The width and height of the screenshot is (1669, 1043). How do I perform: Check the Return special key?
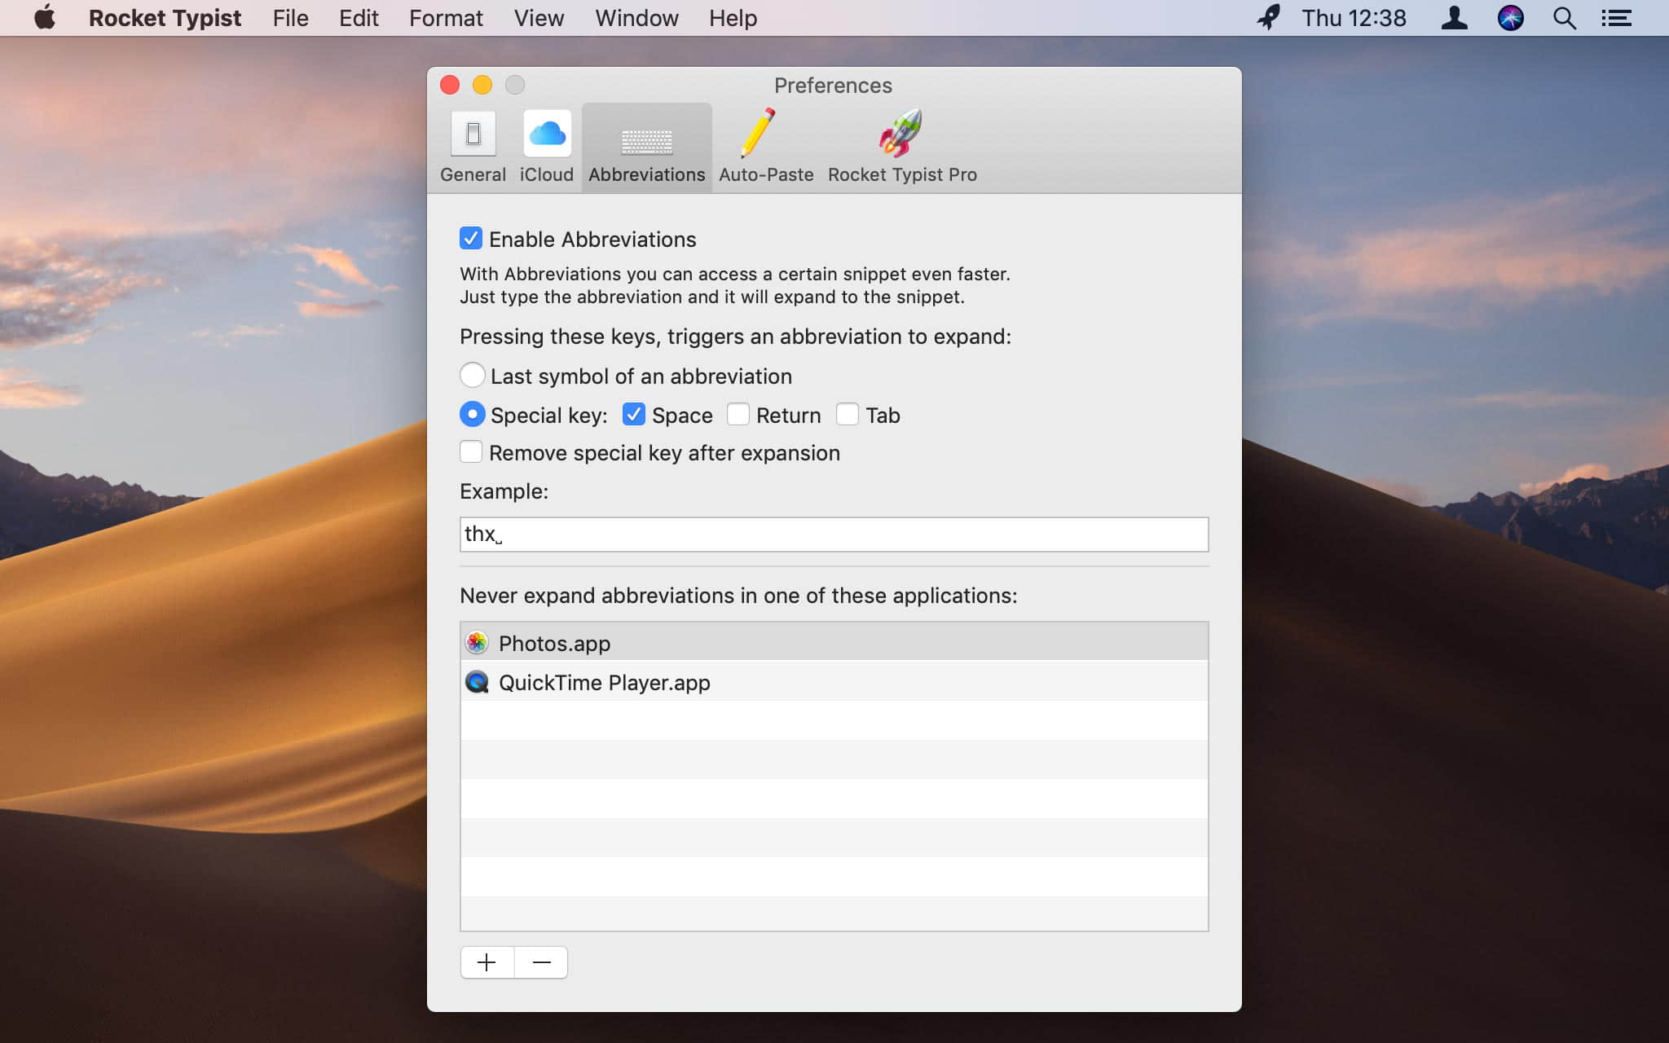coord(738,414)
